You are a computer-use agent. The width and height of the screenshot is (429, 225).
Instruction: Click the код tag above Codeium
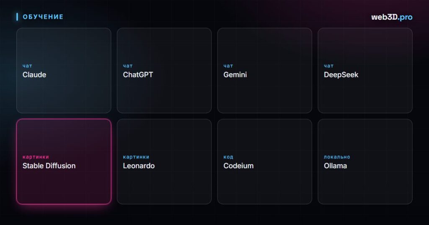[228, 157]
